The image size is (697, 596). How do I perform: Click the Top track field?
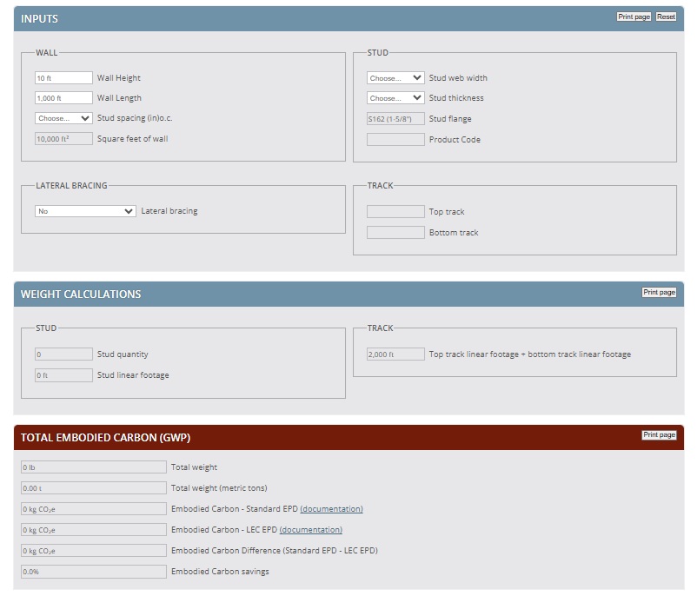(395, 212)
